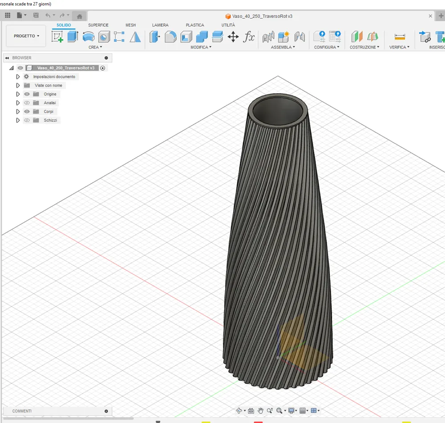Switch to the SOLIDO tab
The image size is (445, 423).
64,25
